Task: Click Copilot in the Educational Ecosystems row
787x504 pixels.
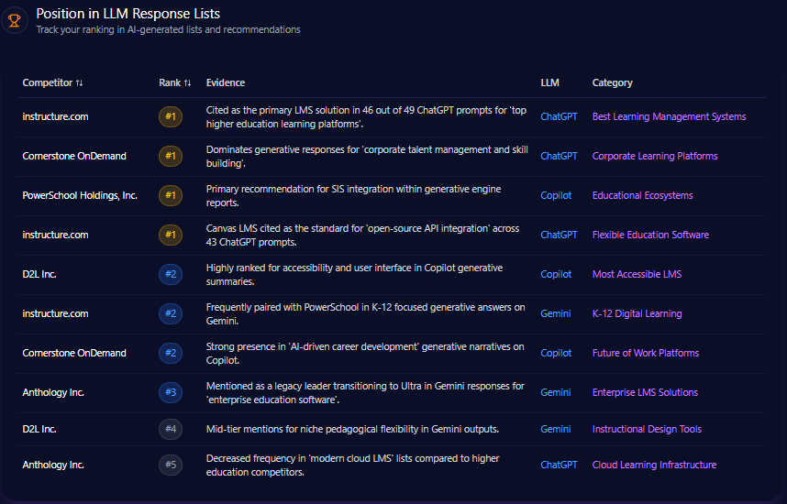Action: coord(556,195)
